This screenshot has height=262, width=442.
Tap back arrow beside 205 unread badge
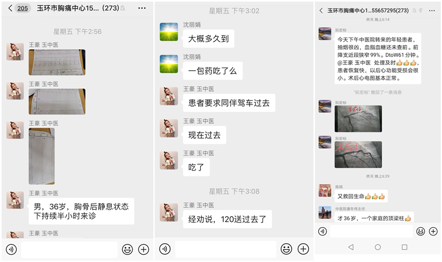[x=10, y=8]
